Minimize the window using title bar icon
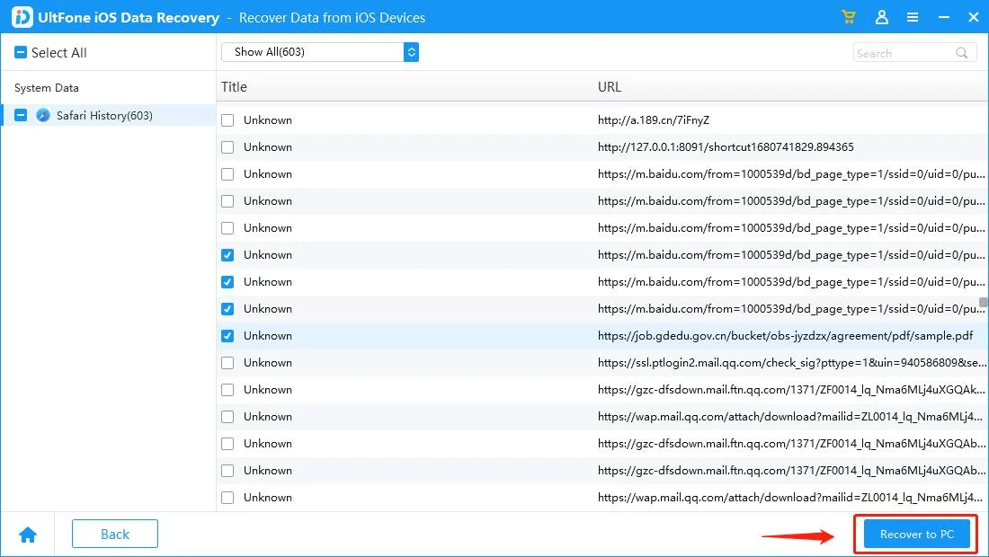Image resolution: width=989 pixels, height=557 pixels. 942,17
